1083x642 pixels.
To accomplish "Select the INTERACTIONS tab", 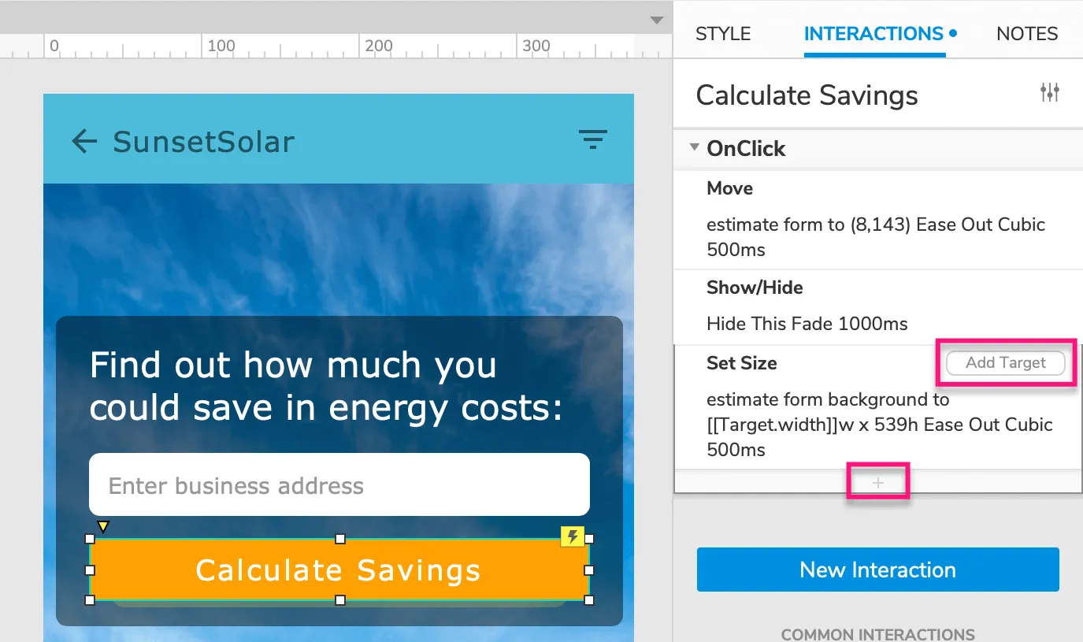I will [x=873, y=34].
